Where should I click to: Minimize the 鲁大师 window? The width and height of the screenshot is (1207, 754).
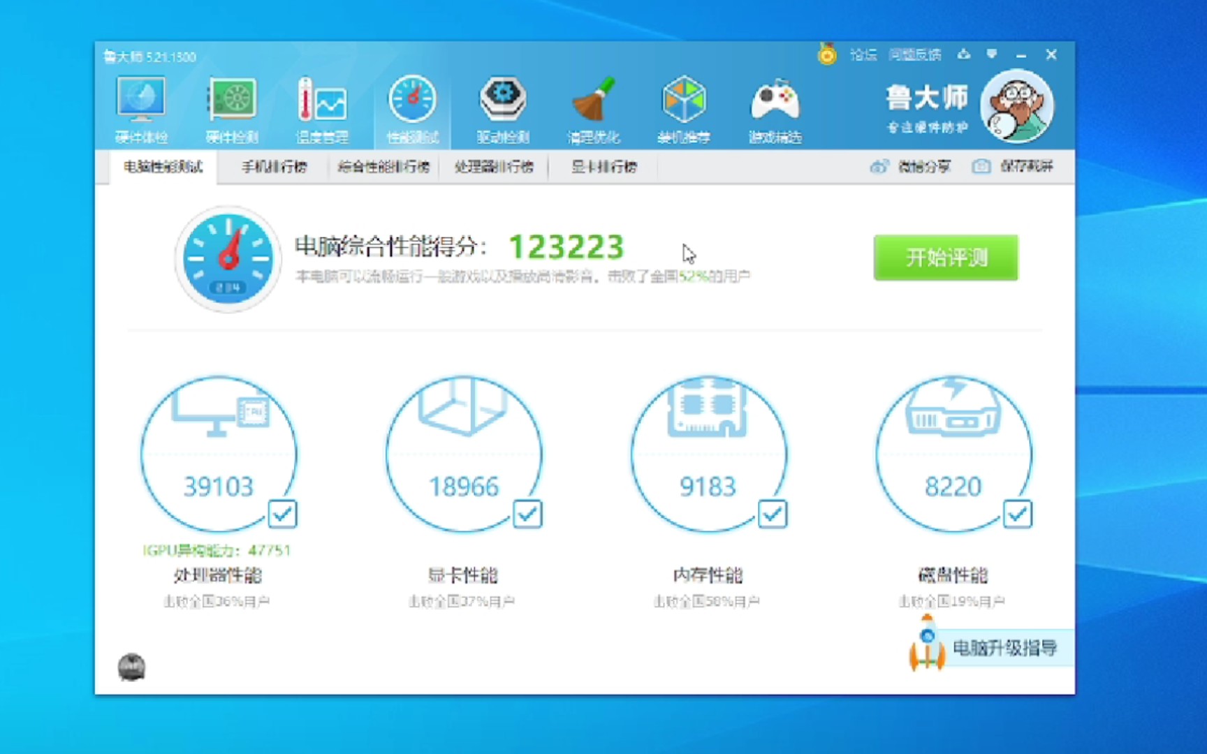(x=1021, y=54)
